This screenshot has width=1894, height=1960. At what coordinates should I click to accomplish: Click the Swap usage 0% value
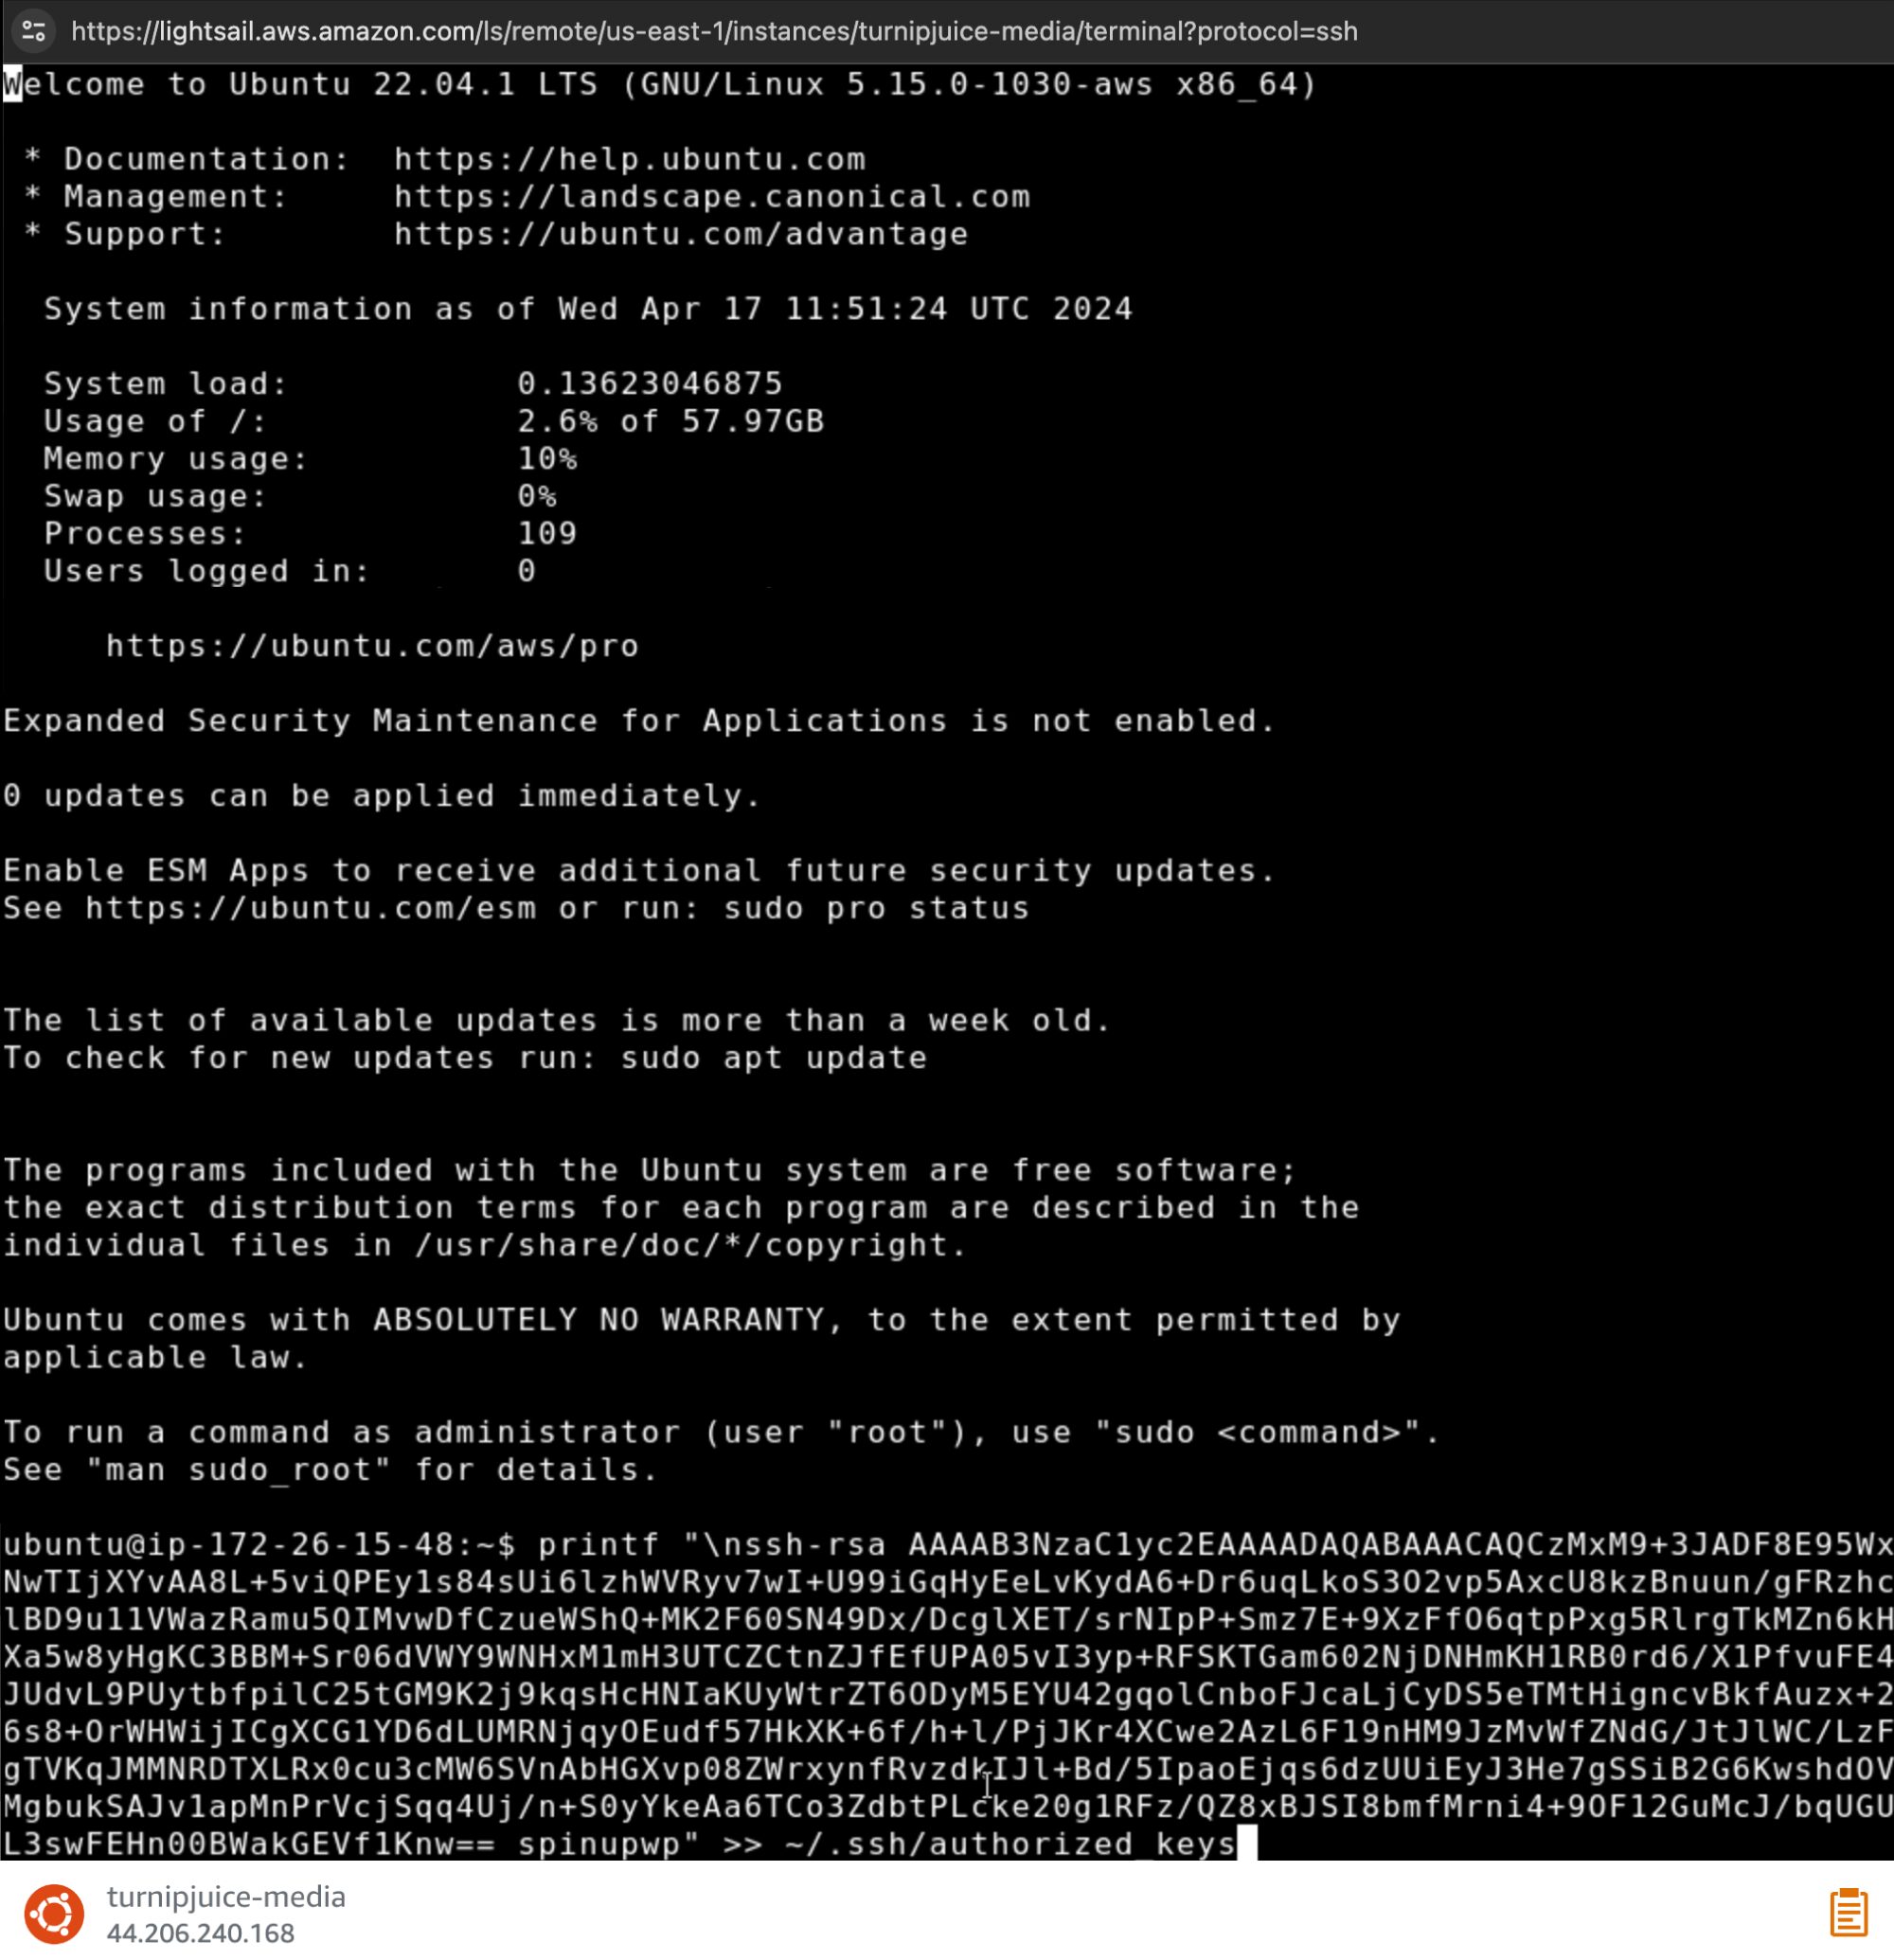click(x=536, y=496)
